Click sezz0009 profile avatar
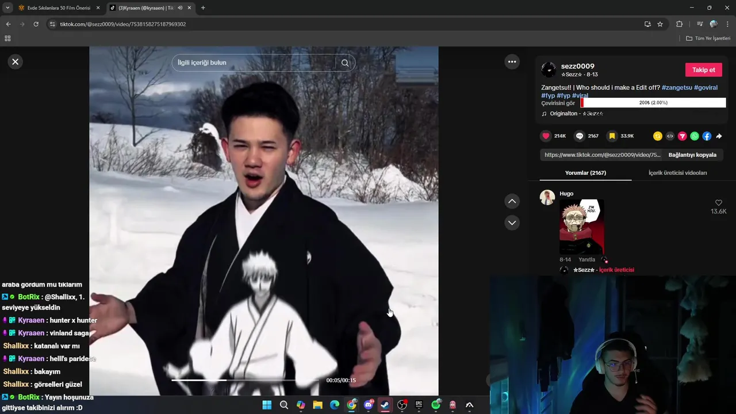 (x=549, y=70)
